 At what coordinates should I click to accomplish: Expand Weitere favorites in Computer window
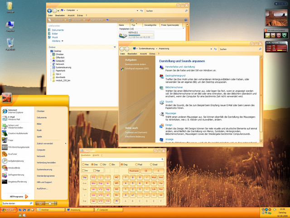pos(58,41)
